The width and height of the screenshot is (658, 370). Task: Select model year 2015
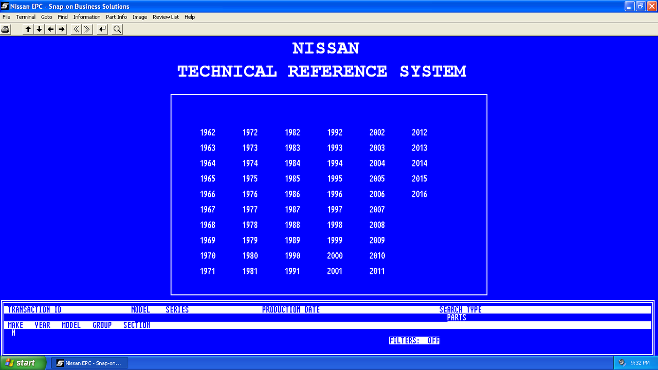[419, 179]
